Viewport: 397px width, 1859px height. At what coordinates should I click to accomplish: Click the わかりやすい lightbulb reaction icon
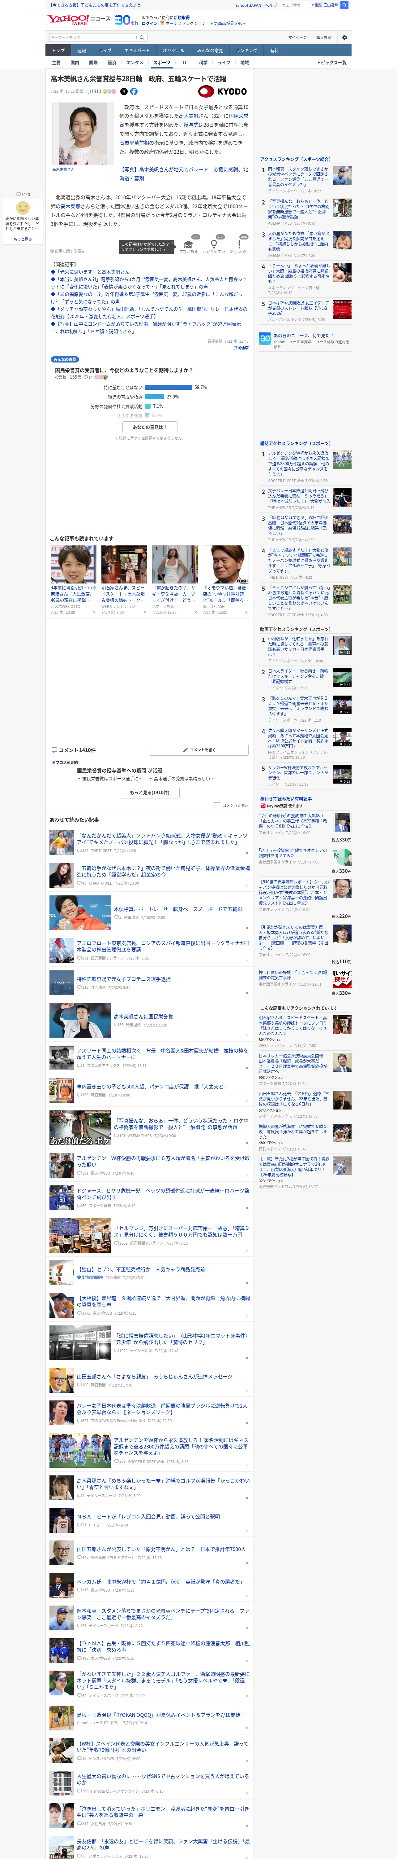tap(214, 244)
